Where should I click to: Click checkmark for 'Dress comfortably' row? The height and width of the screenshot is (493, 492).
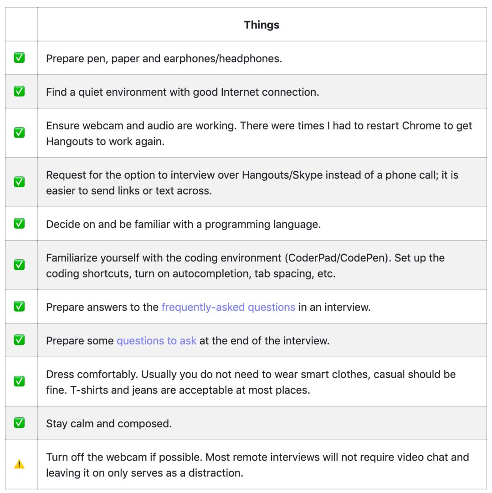pyautogui.click(x=19, y=381)
